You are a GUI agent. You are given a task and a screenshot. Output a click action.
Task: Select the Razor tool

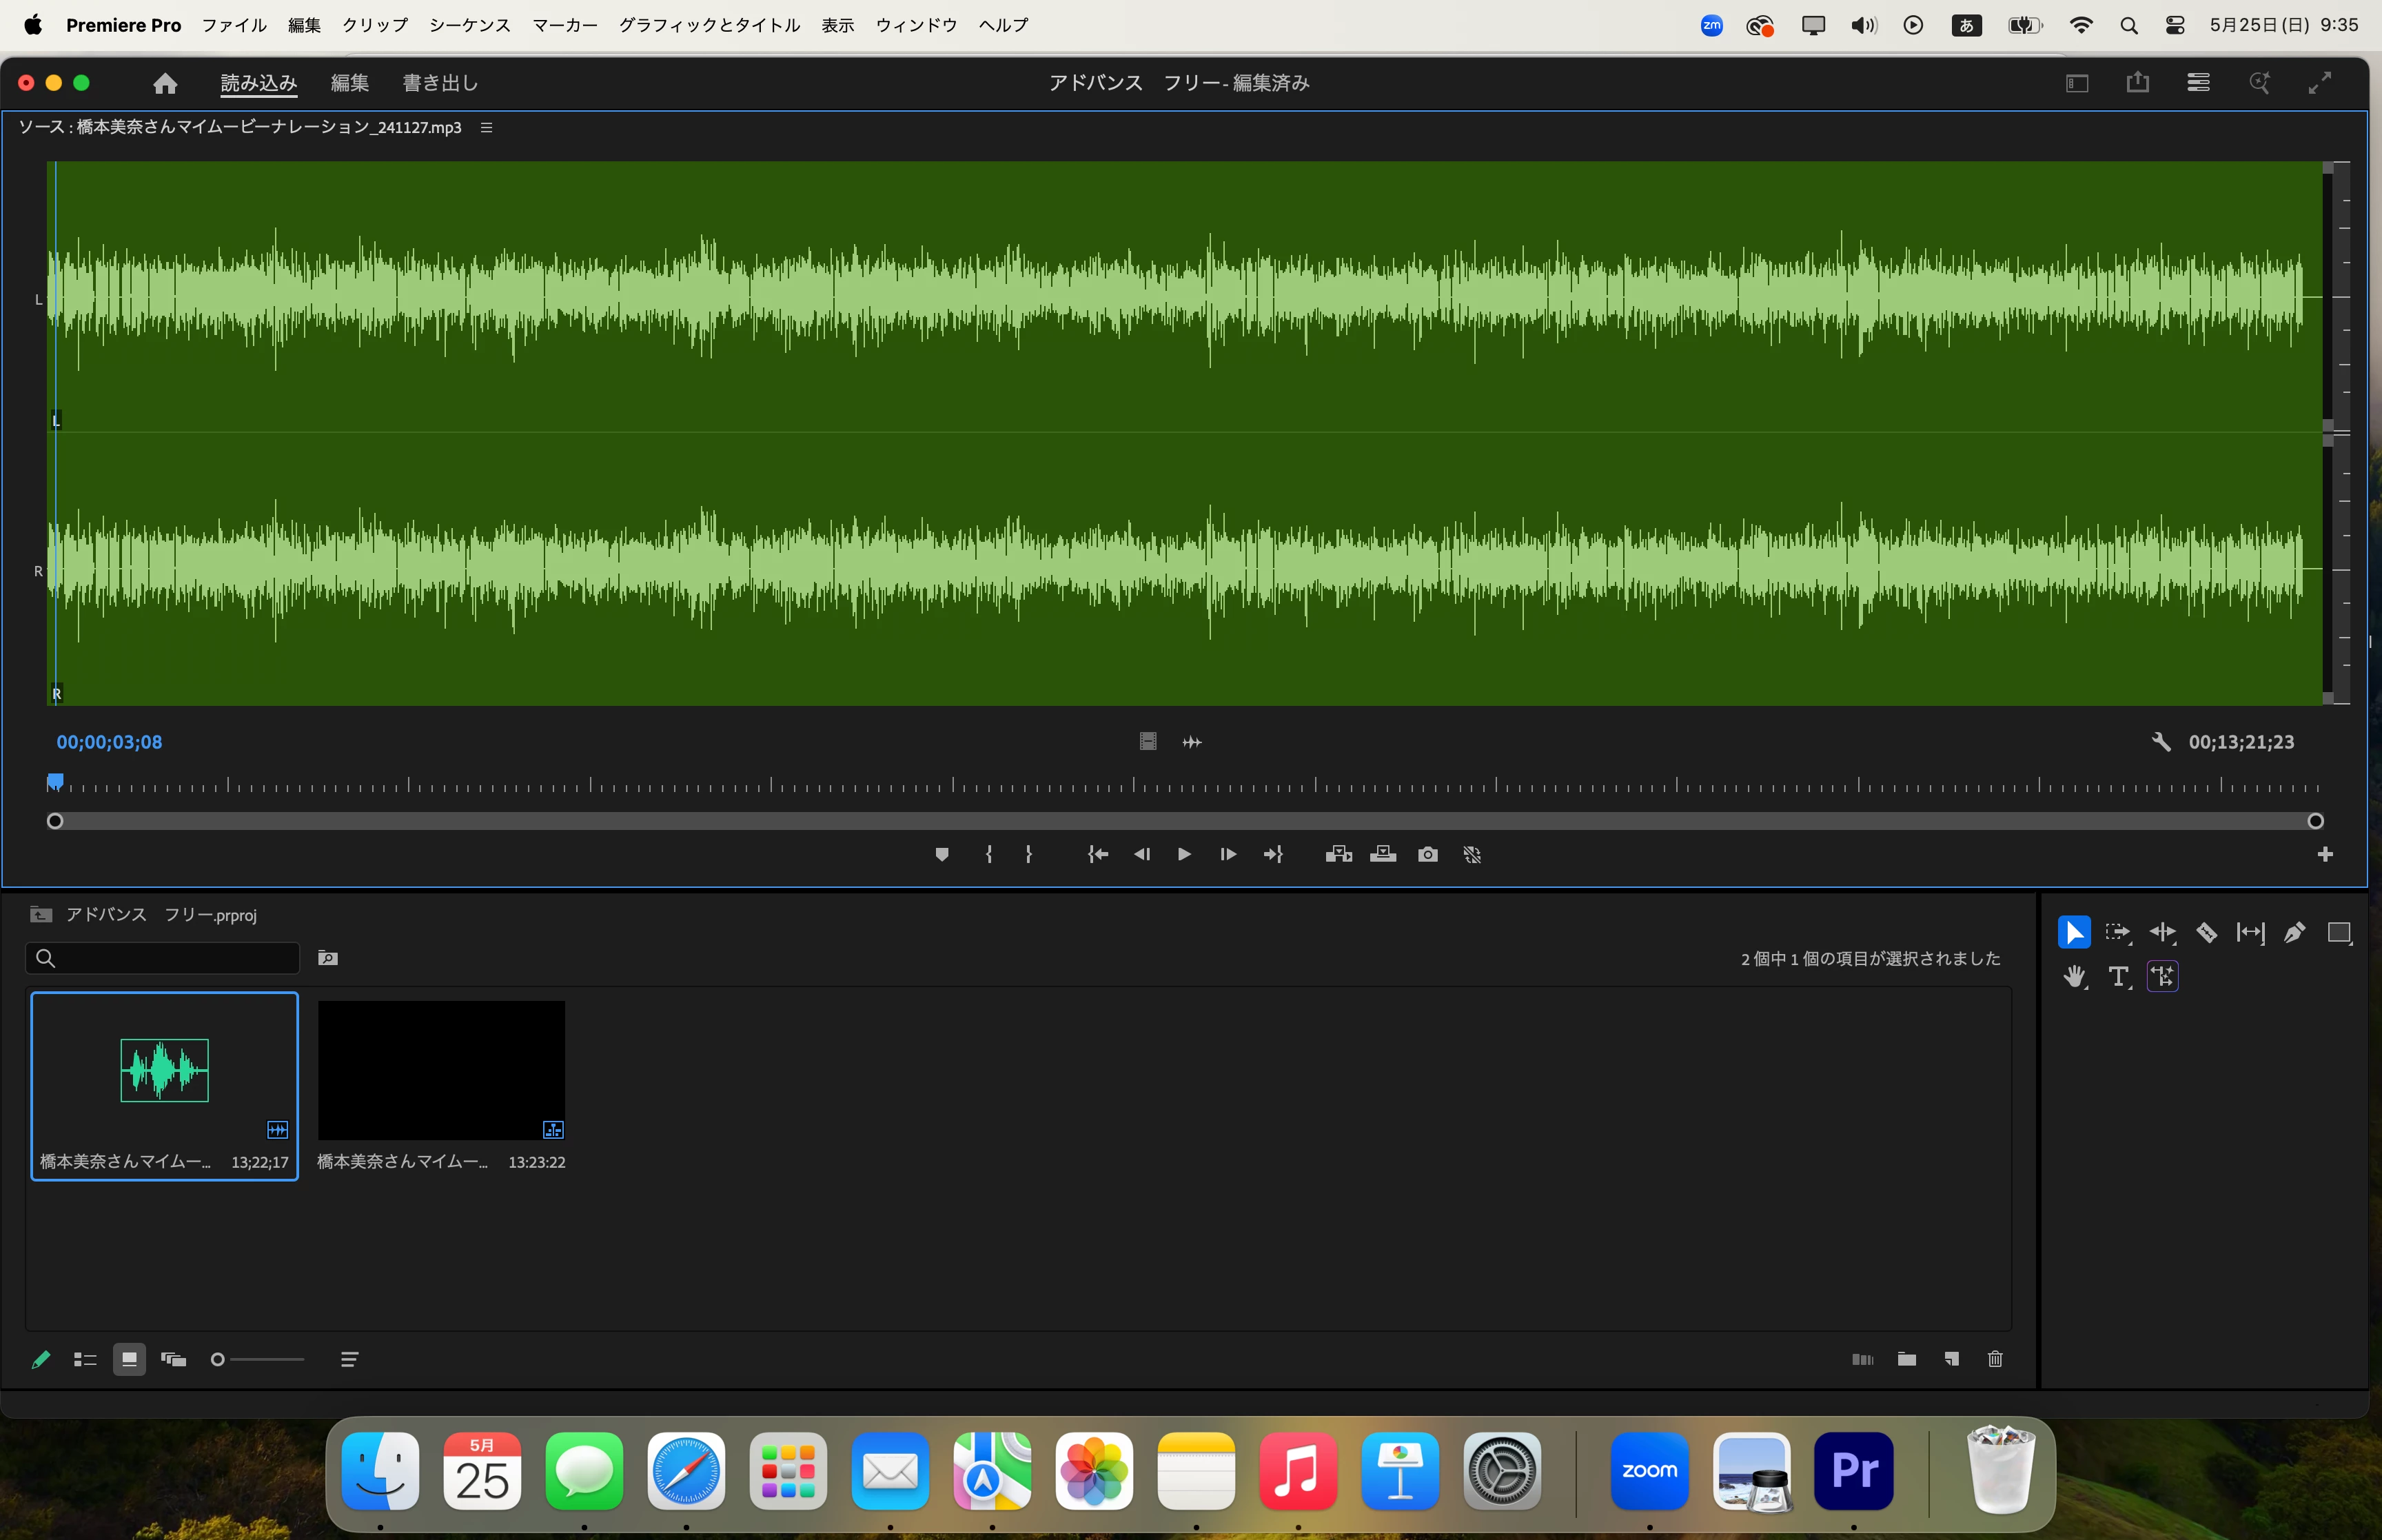tap(2206, 933)
